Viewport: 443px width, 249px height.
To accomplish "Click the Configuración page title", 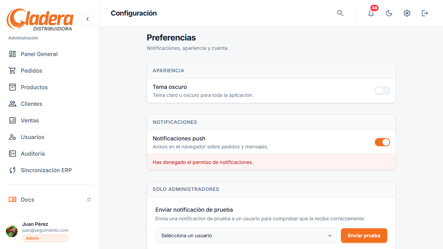I will [x=134, y=13].
